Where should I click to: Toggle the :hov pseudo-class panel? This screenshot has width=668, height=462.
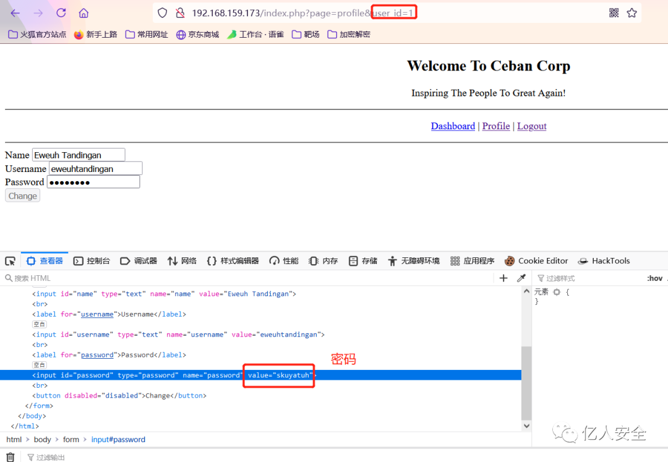pyautogui.click(x=655, y=278)
